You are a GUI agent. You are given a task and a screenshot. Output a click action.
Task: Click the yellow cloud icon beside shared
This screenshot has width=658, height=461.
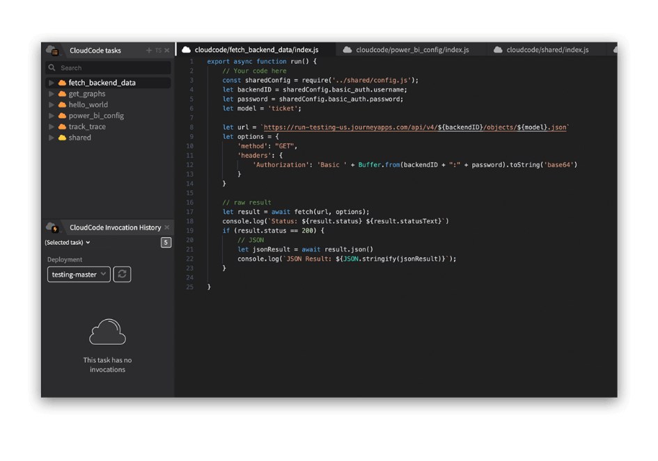(62, 138)
